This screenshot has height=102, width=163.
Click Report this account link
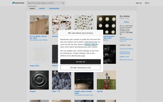(x=126, y=60)
